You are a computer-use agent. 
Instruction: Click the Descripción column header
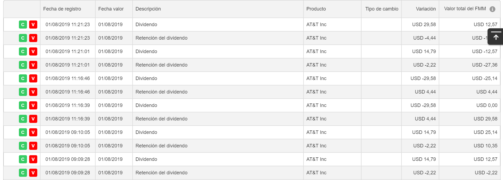point(148,9)
